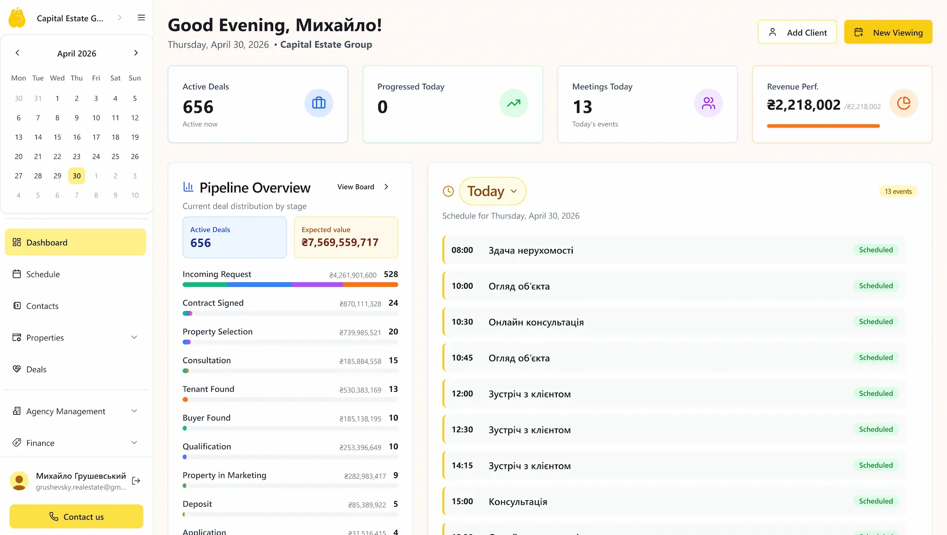Open the Dashboard menu item
This screenshot has width=947, height=535.
click(75, 242)
